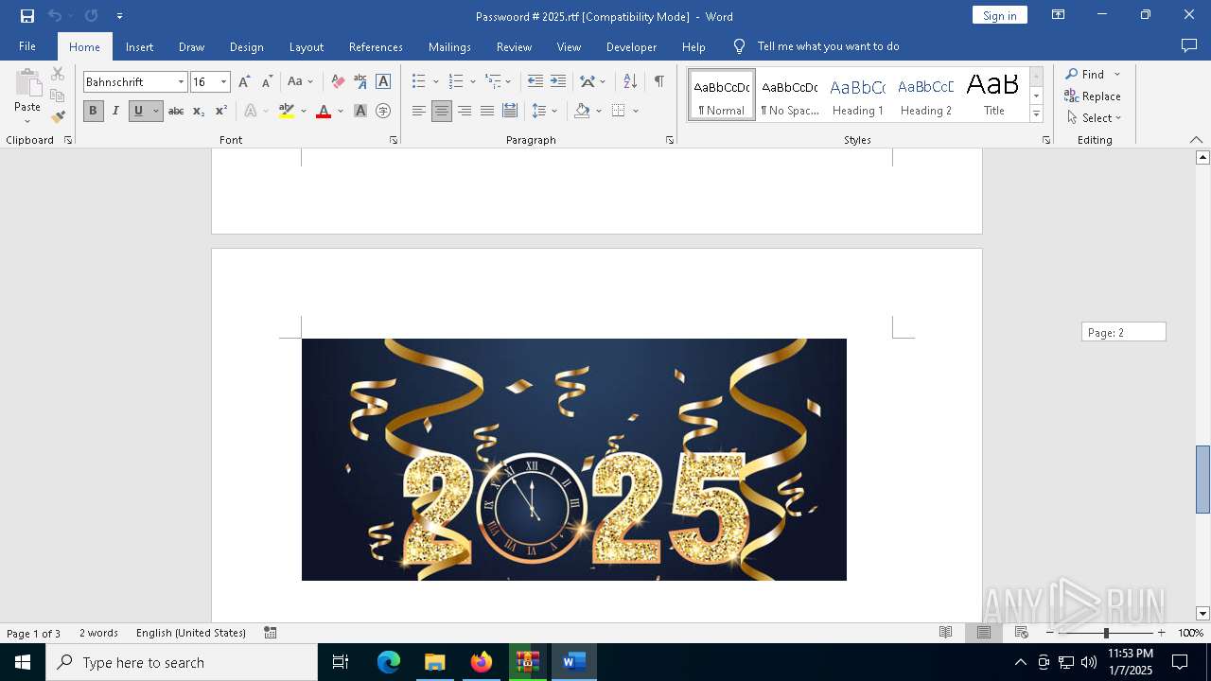This screenshot has height=681, width=1211.
Task: Click the macro recording status icon
Action: click(271, 633)
